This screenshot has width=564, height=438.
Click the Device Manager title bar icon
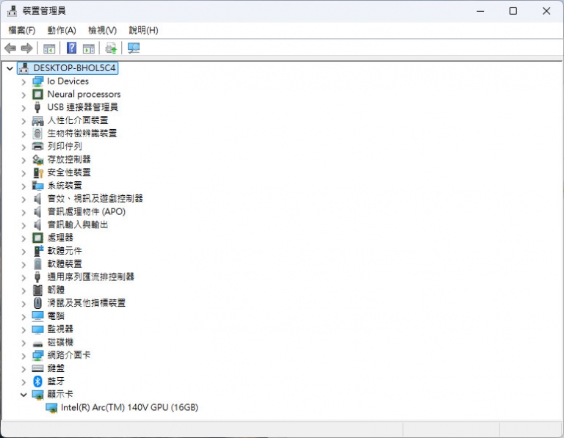pyautogui.click(x=12, y=11)
